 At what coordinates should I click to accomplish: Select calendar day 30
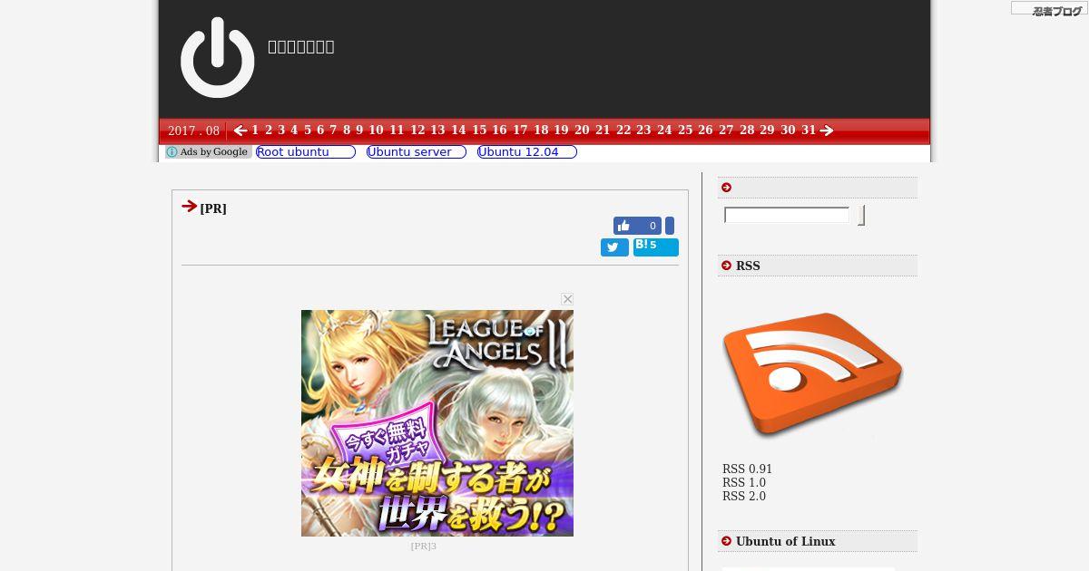788,131
